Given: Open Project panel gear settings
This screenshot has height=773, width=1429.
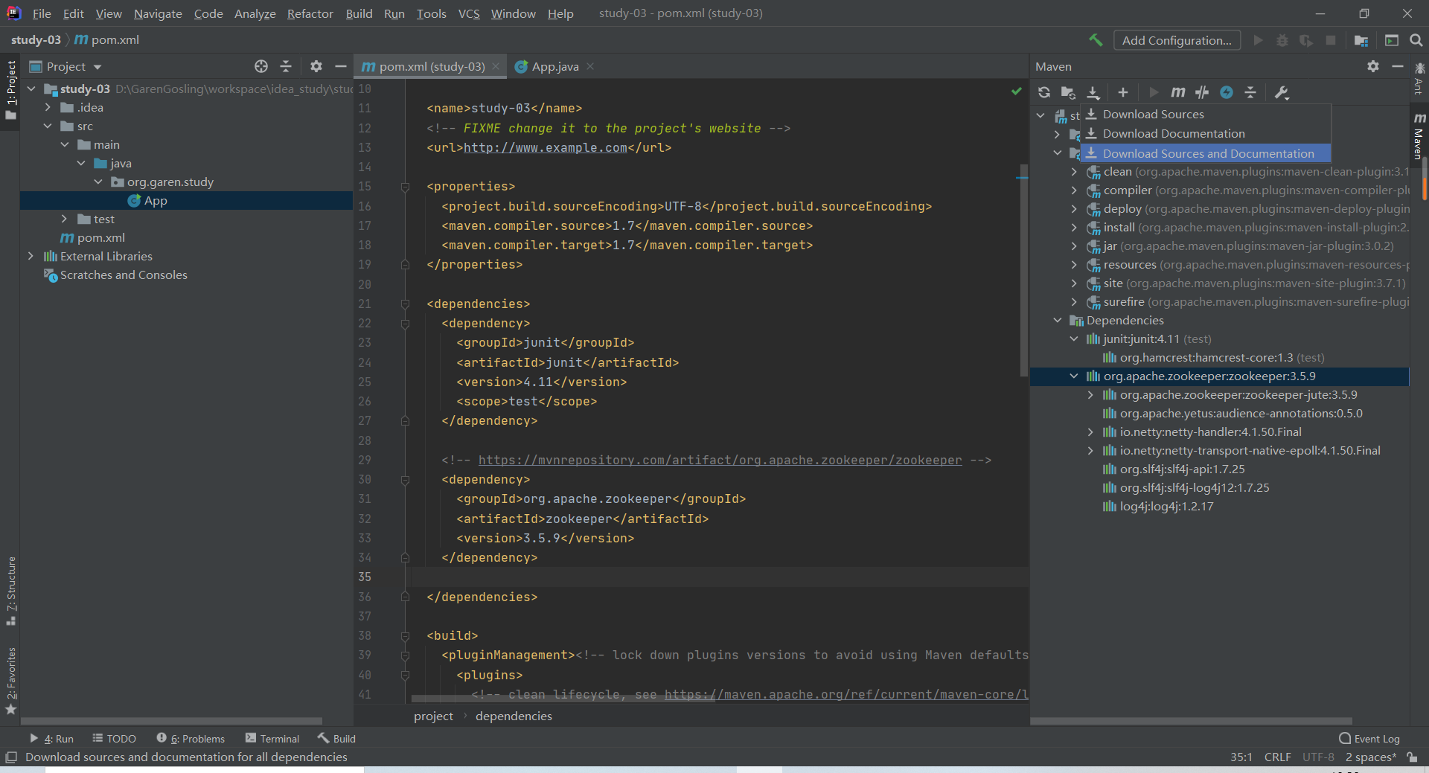Looking at the screenshot, I should (316, 66).
